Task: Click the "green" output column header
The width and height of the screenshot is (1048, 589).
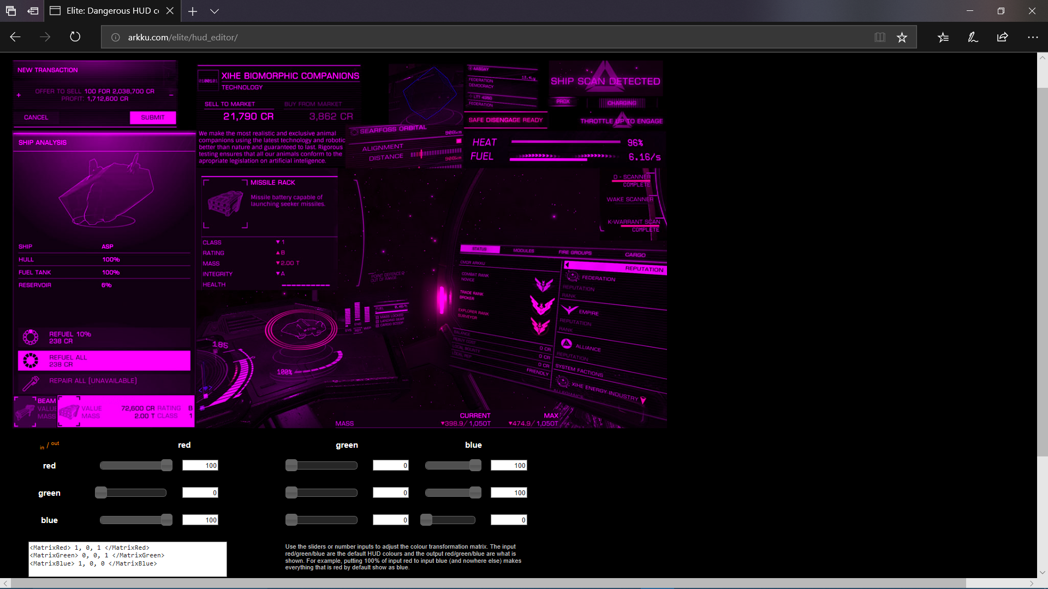Action: 347,445
